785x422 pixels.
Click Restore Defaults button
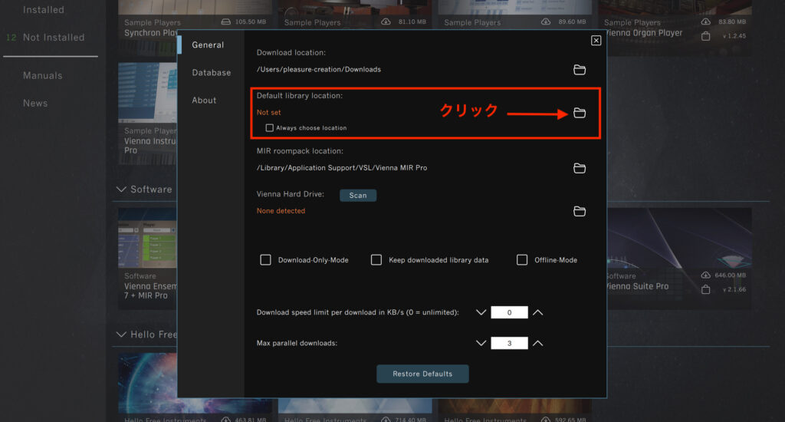point(422,374)
